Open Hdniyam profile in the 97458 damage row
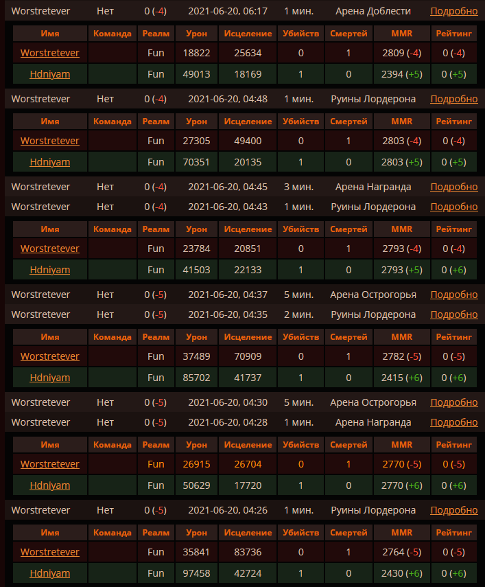Image resolution: width=485 pixels, height=587 pixels. [x=49, y=573]
